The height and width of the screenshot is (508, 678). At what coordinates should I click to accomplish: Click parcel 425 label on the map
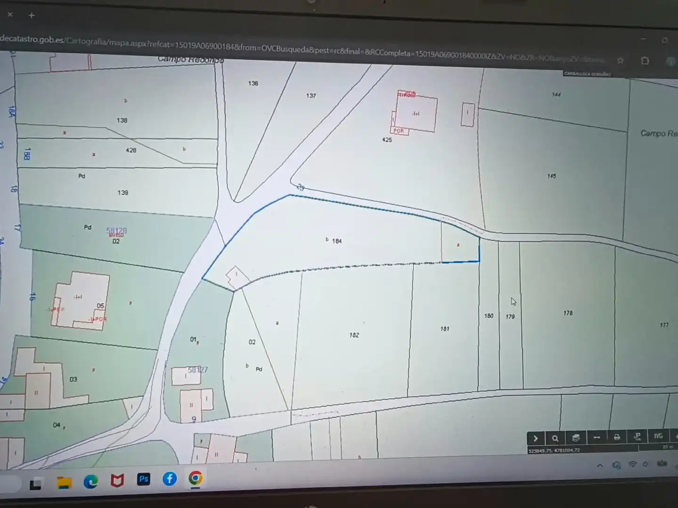coord(387,140)
